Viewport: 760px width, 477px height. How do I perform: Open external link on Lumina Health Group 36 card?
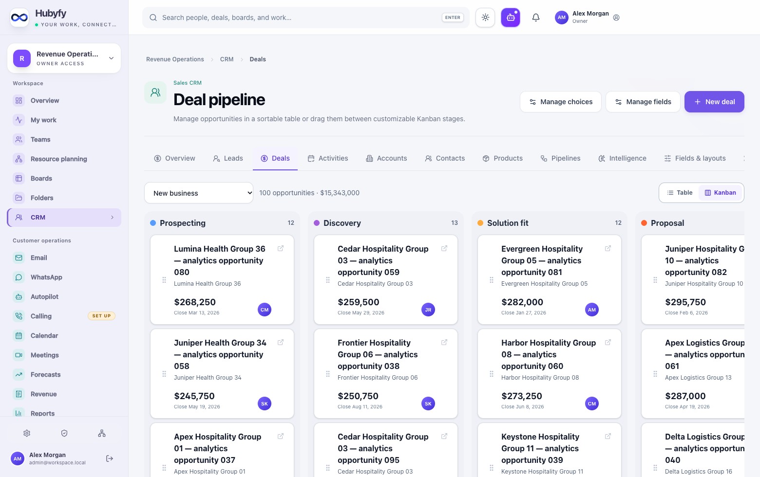click(x=281, y=249)
